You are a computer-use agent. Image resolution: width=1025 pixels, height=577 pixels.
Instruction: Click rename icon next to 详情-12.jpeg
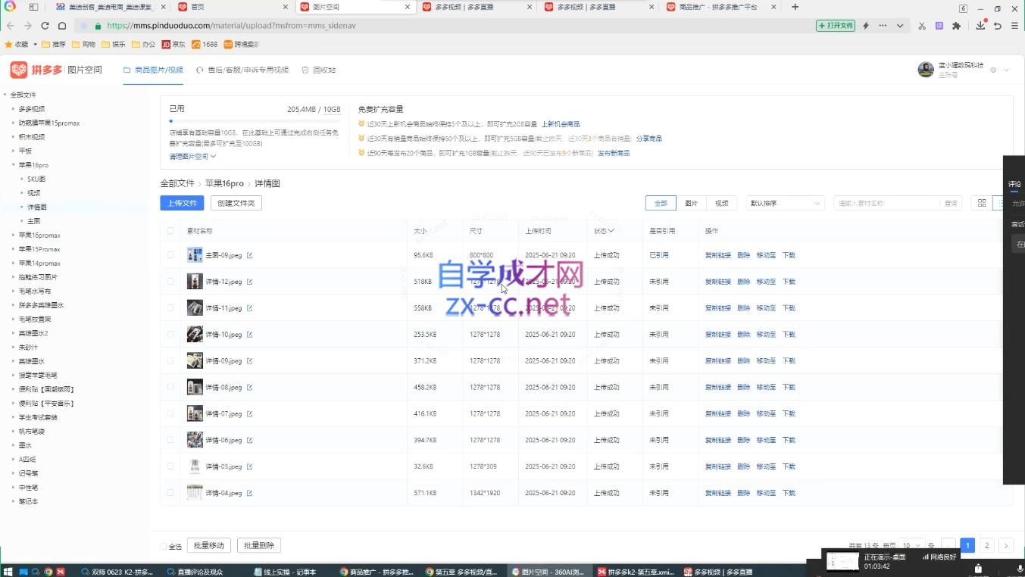[249, 282]
